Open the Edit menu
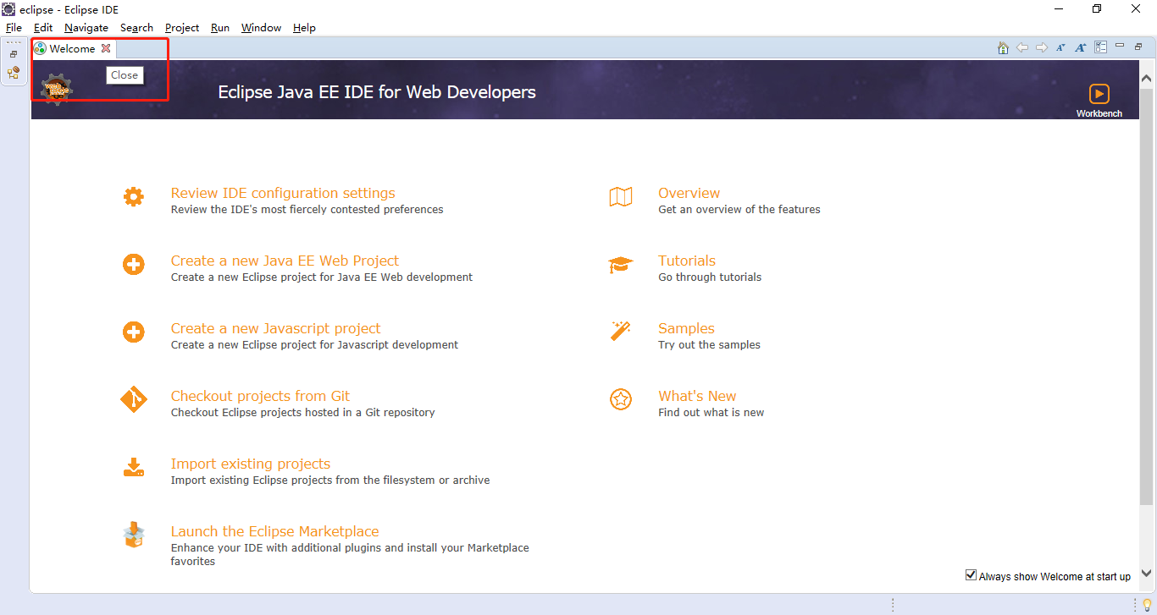 tap(43, 28)
